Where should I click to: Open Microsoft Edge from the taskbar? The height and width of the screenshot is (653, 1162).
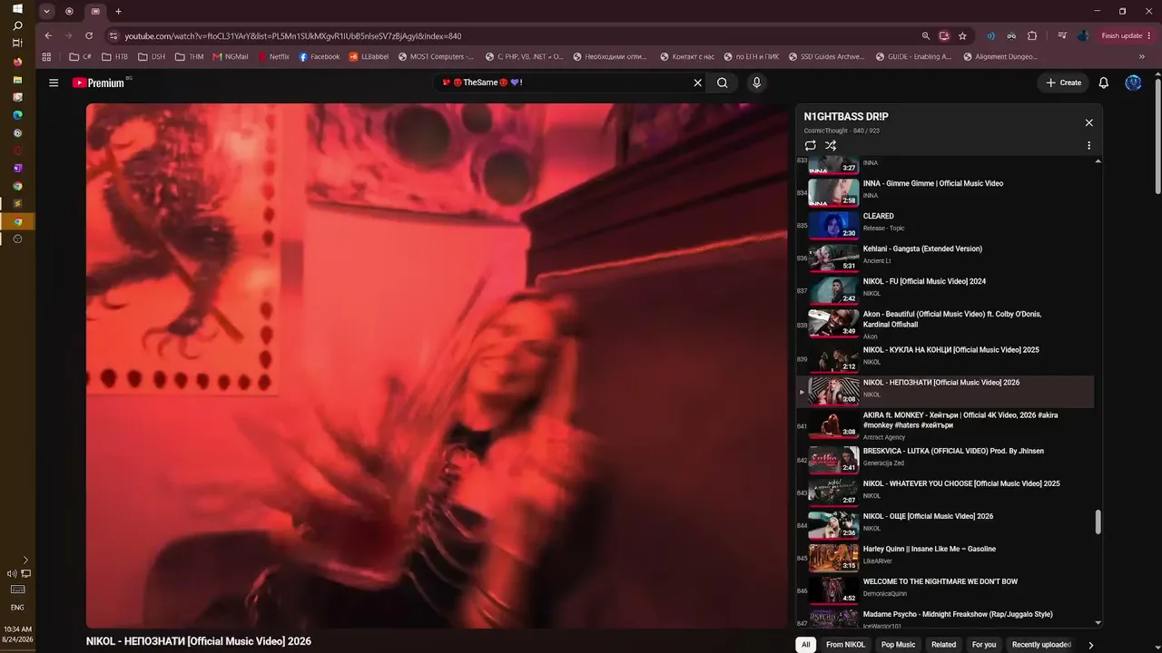click(17, 115)
